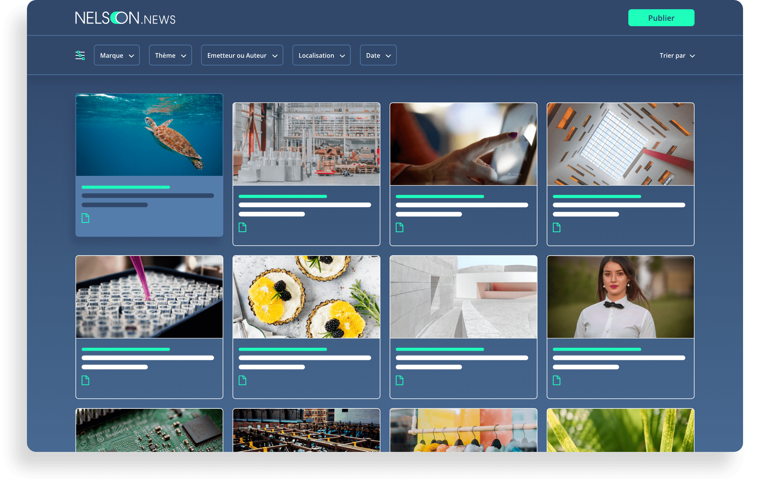Click document icon on woman bow-tie card
The width and height of the screenshot is (770, 485).
point(557,380)
